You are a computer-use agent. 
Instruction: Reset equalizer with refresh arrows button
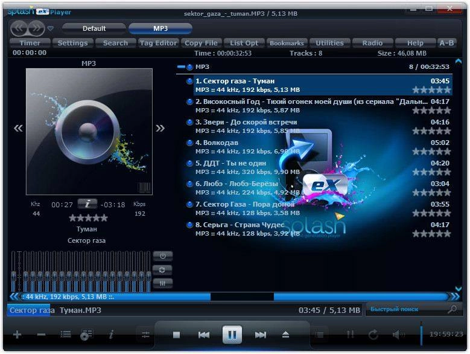point(162,270)
